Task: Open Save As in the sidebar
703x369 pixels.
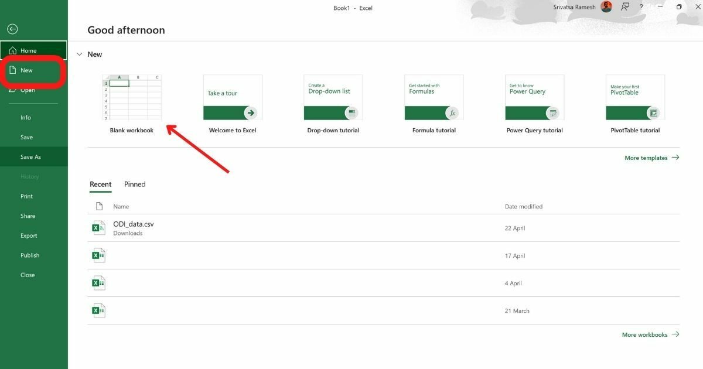Action: tap(30, 157)
